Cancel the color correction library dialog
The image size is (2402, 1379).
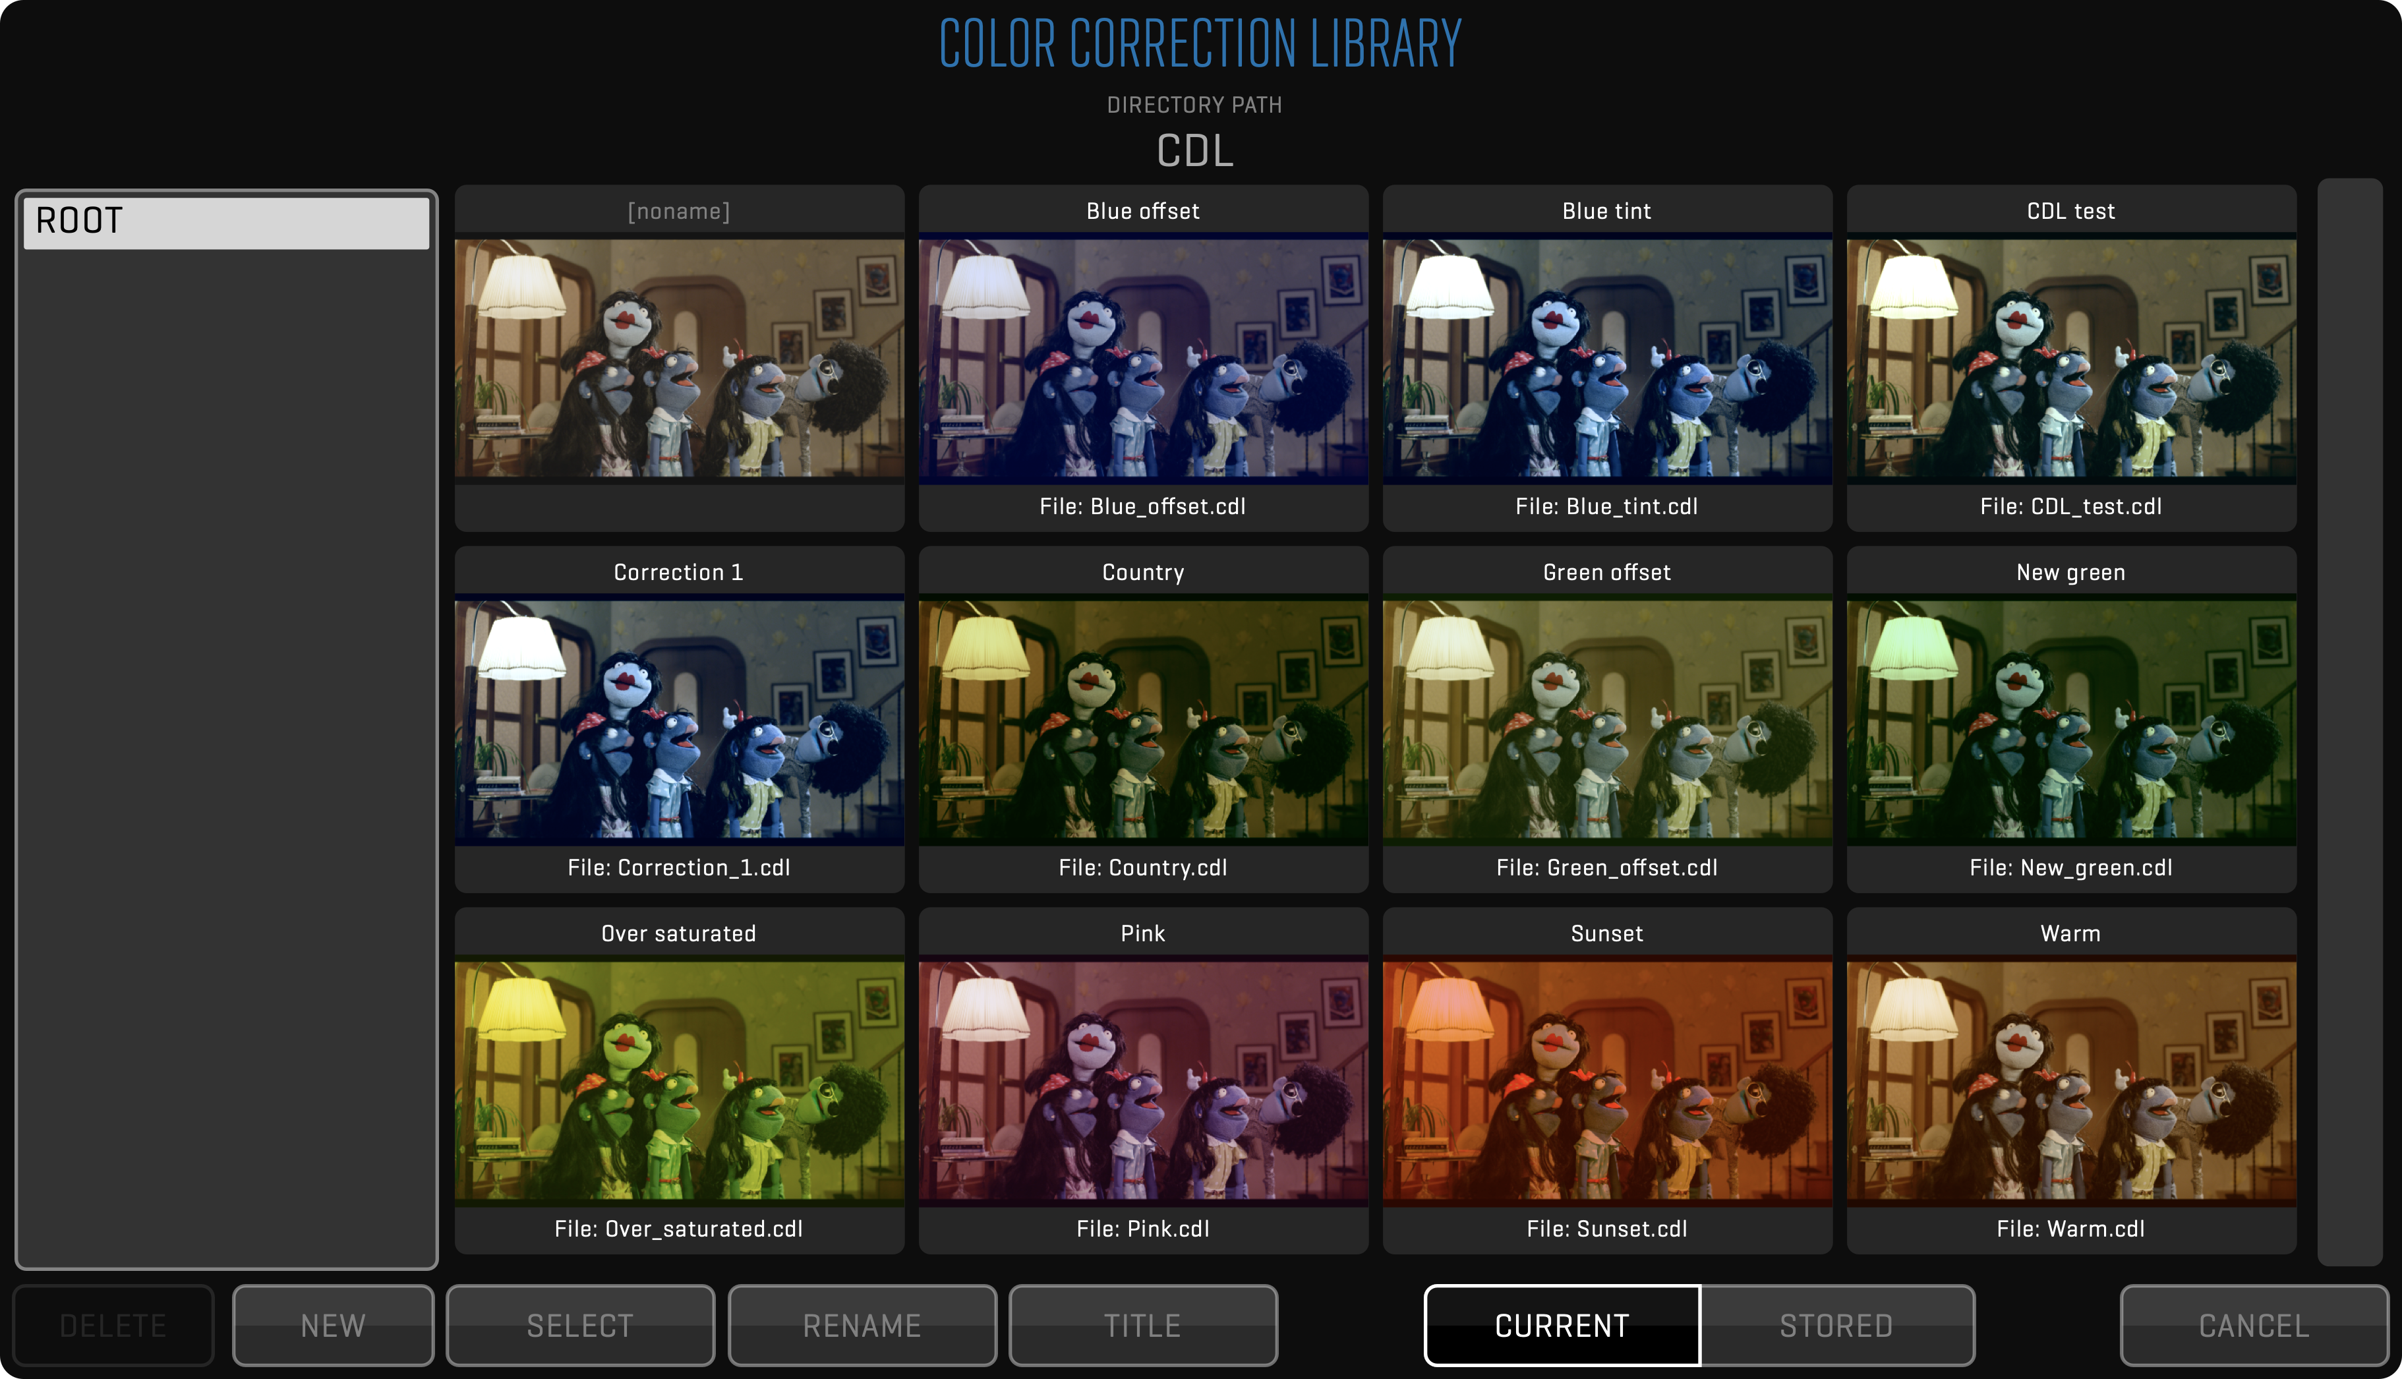pos(2253,1325)
